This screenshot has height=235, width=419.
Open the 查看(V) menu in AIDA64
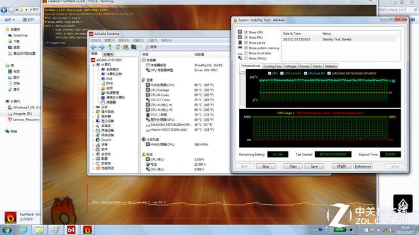pyautogui.click(x=109, y=40)
